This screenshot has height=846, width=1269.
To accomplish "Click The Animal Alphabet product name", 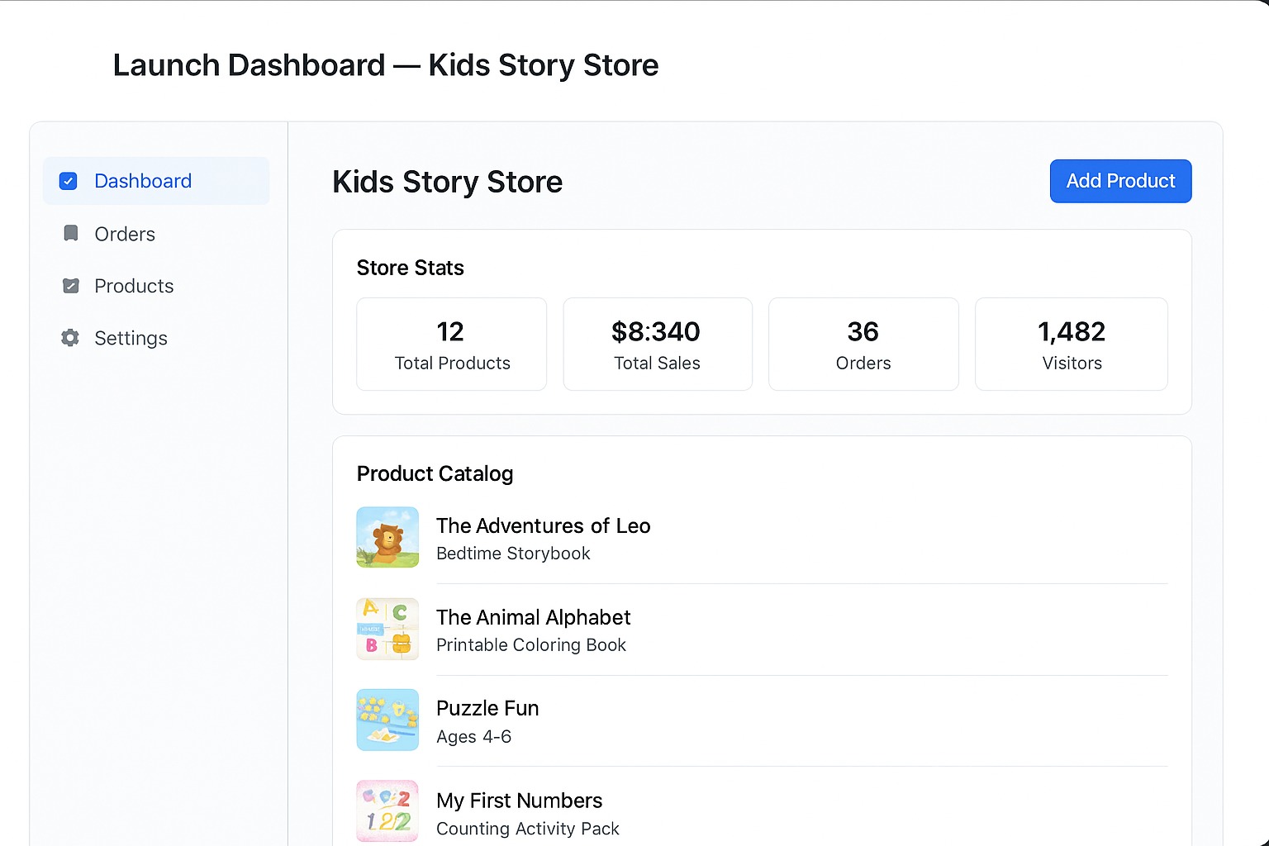I will pos(533,617).
